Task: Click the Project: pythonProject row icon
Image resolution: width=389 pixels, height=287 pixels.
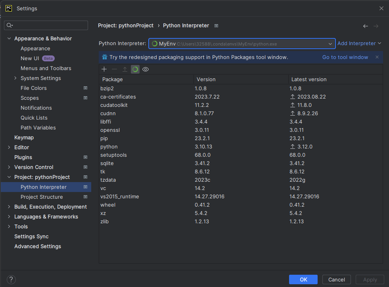Action: (85, 177)
